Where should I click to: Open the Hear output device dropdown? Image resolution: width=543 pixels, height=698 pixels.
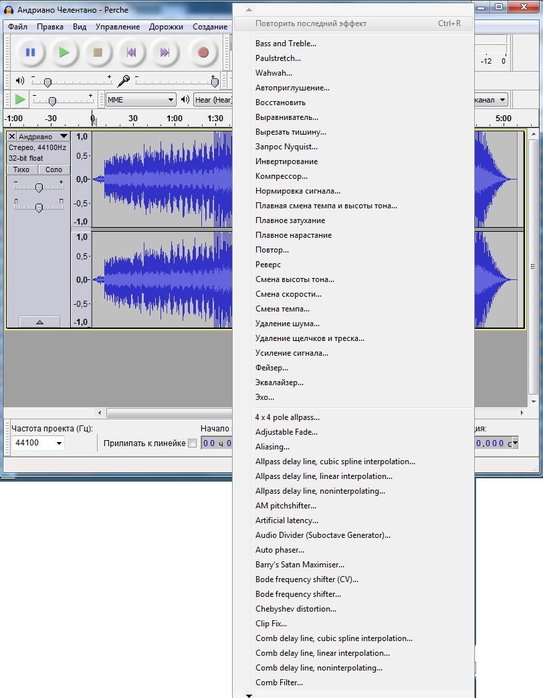[213, 100]
